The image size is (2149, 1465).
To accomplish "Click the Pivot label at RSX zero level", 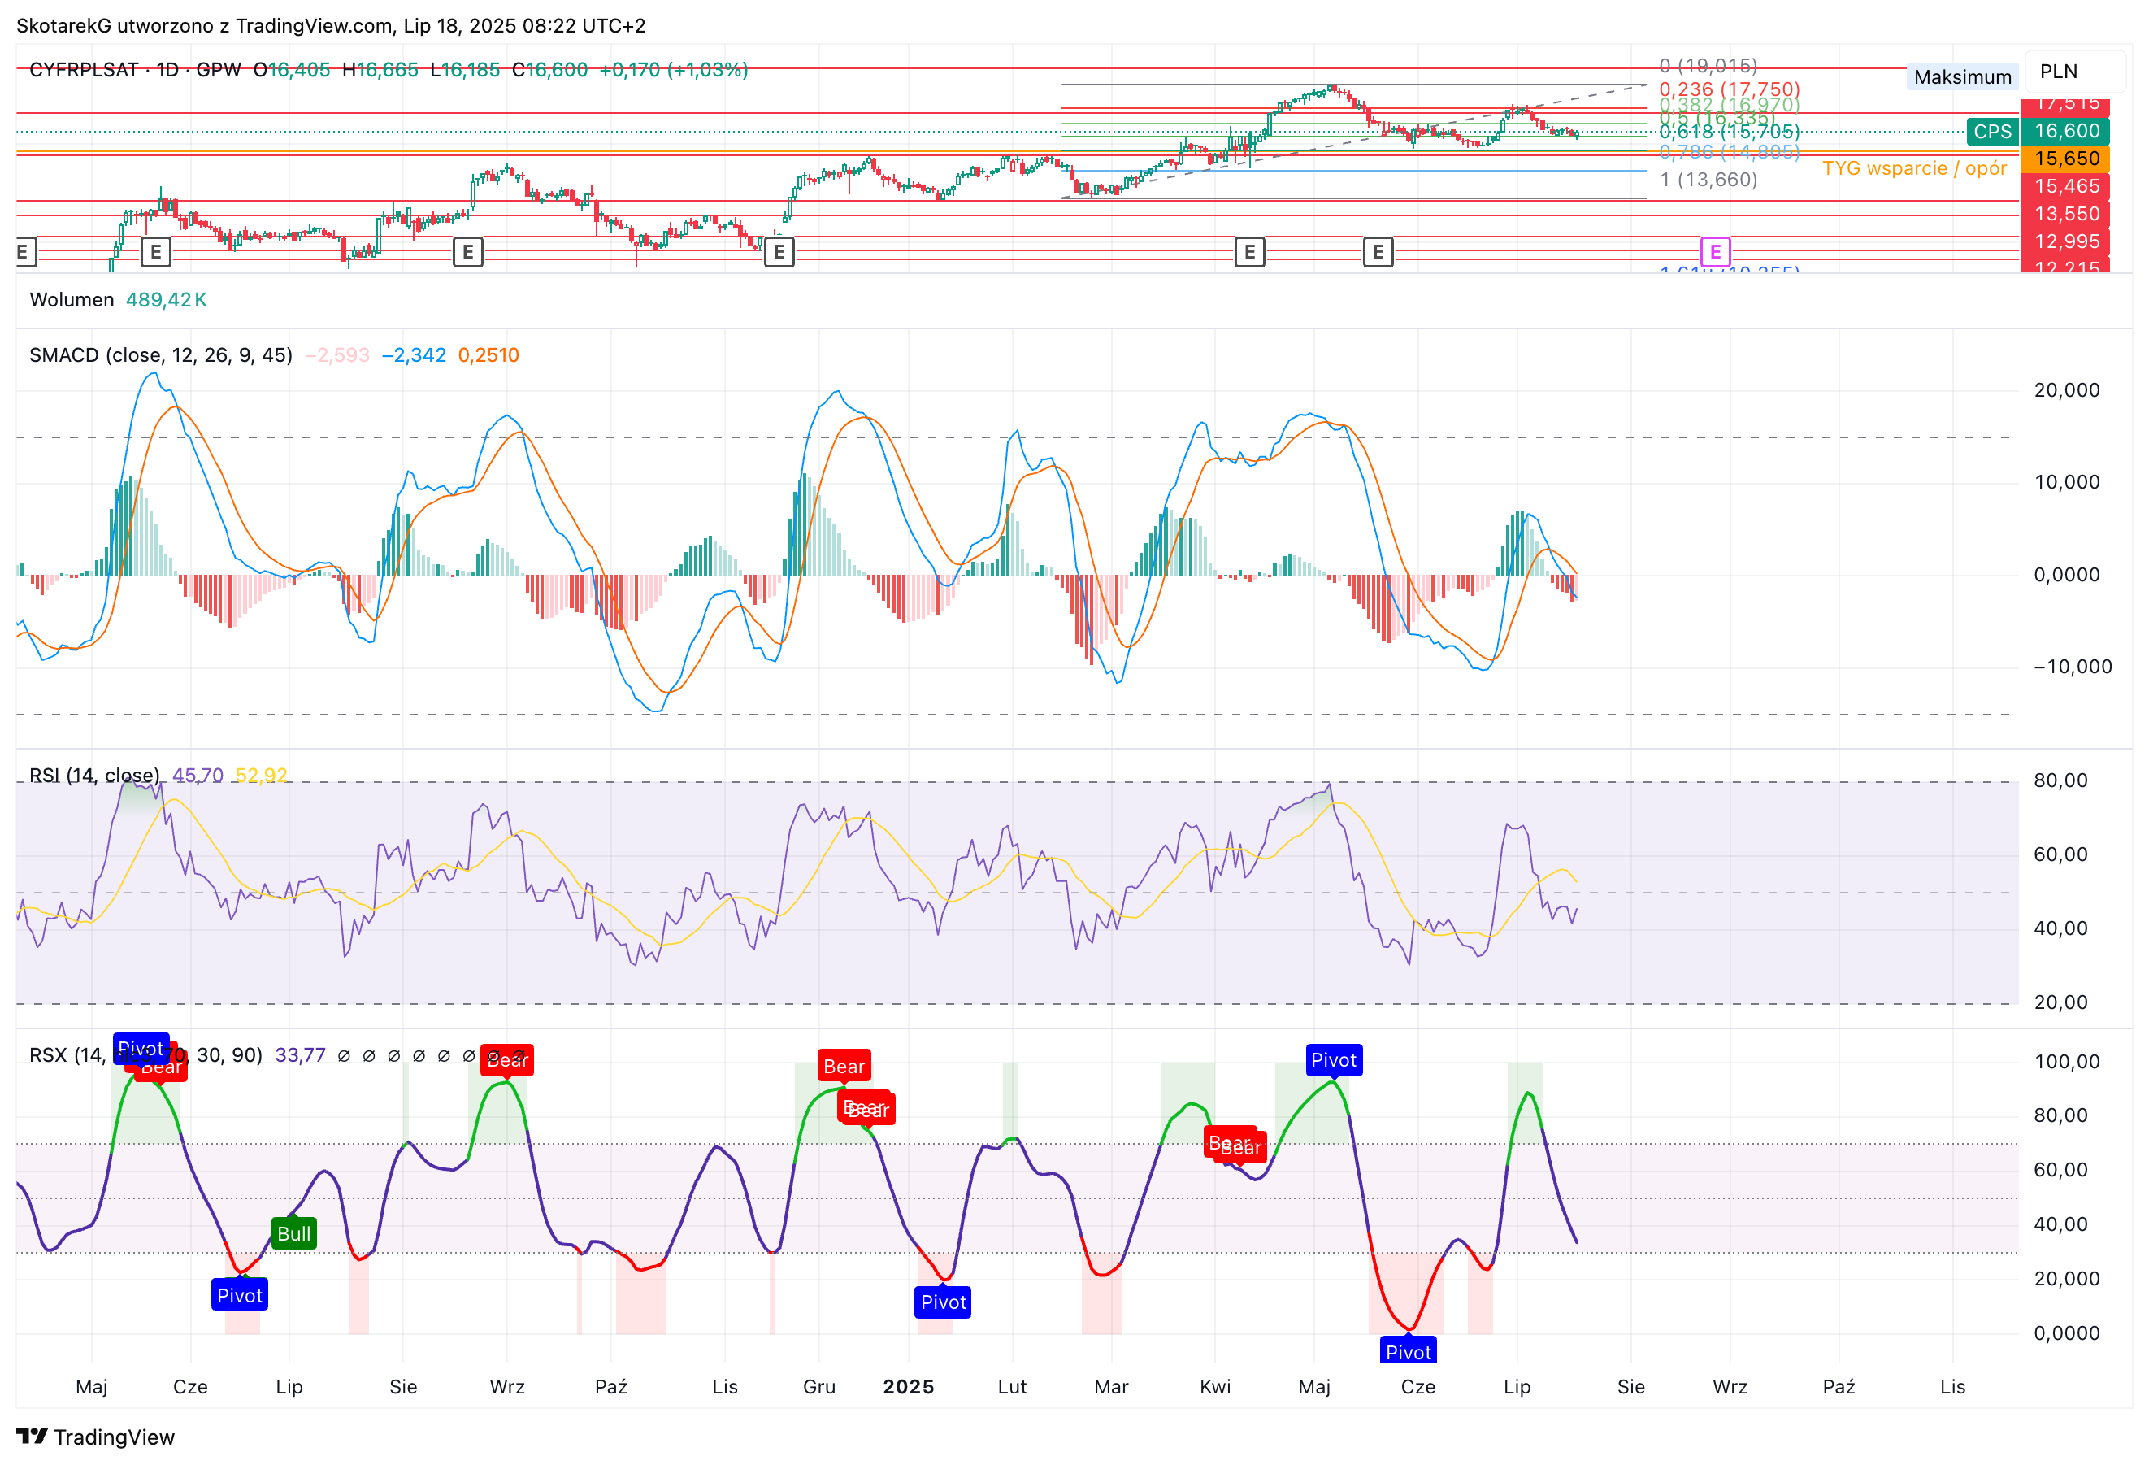I will pos(1409,1350).
